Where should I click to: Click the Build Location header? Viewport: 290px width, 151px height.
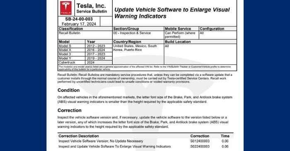200,42
